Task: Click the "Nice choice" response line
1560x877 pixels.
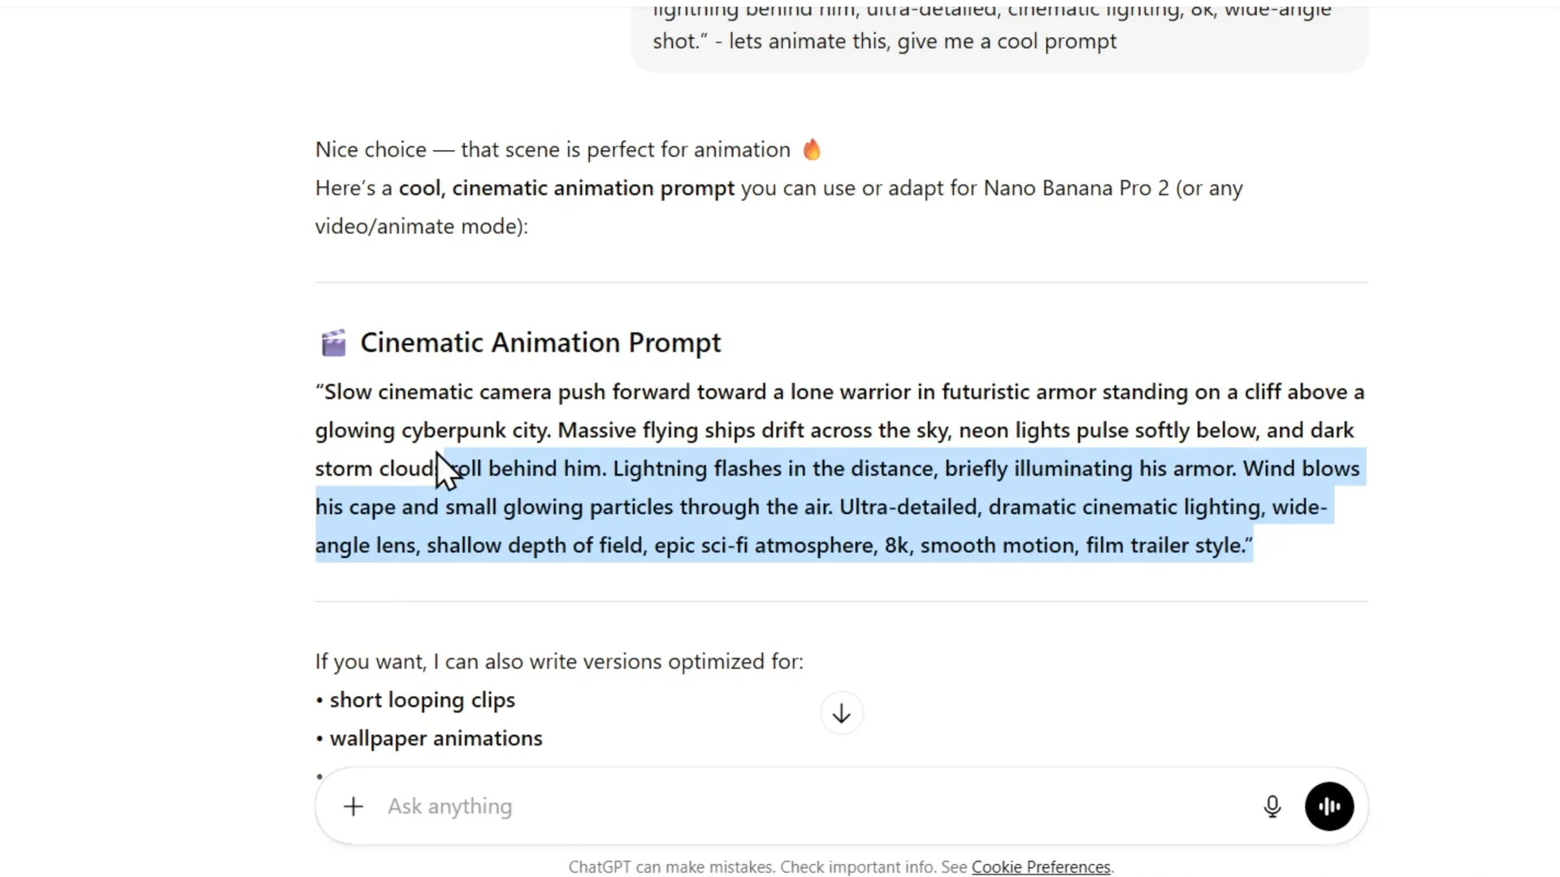Action: (552, 150)
